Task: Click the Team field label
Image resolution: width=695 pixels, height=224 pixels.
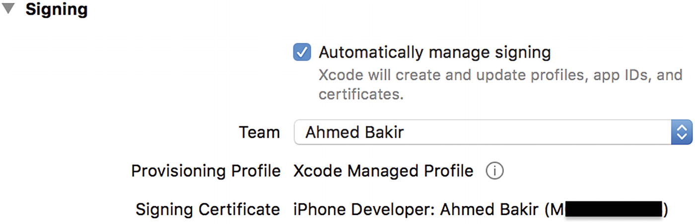Action: point(259,133)
